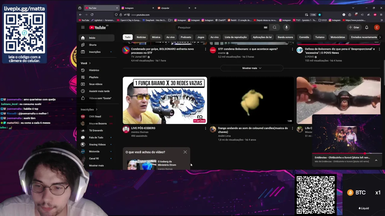Image resolution: width=385 pixels, height=216 pixels.
Task: Go back with browser back arrow
Action: pos(80,15)
